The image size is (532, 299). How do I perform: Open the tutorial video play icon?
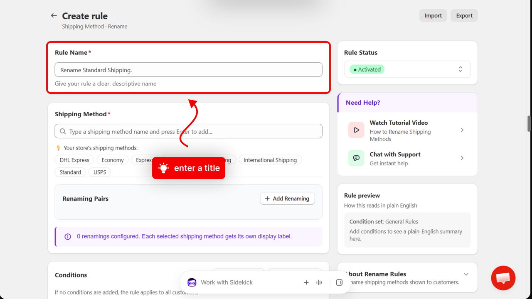pos(356,130)
